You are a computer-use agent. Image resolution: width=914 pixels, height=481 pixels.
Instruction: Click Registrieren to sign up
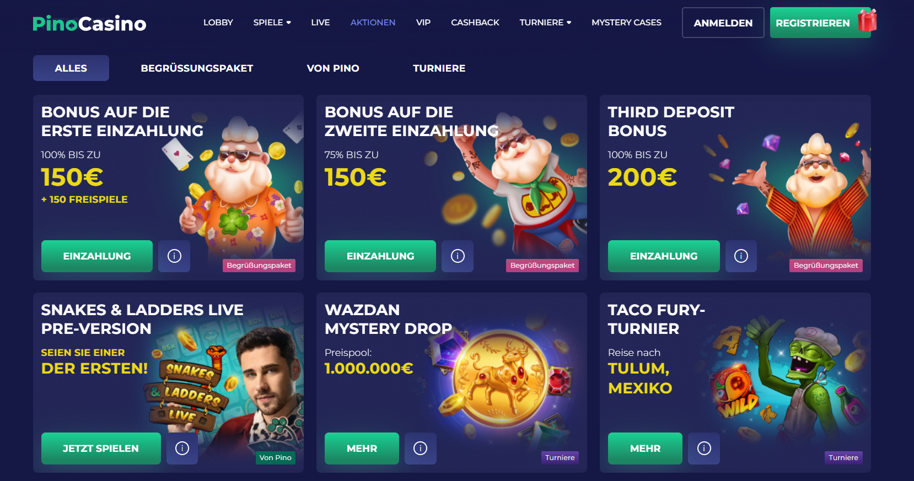click(813, 23)
